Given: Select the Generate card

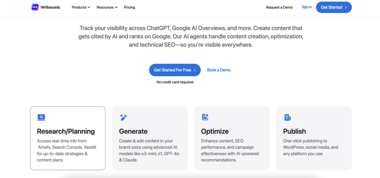Looking at the screenshot, I should (150, 138).
